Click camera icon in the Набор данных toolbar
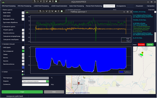The height and width of the screenshot is (98, 157). click(x=43, y=11)
